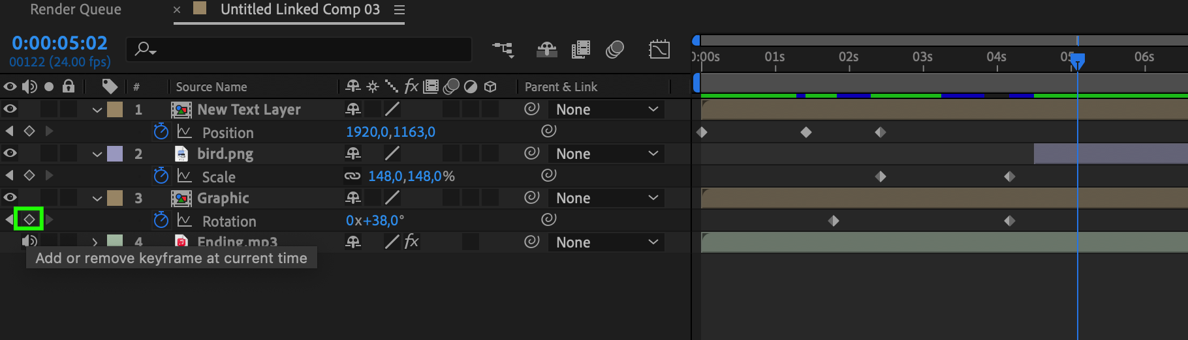Click the Rotation value 0x+38,0°
1188x340 pixels.
click(375, 221)
